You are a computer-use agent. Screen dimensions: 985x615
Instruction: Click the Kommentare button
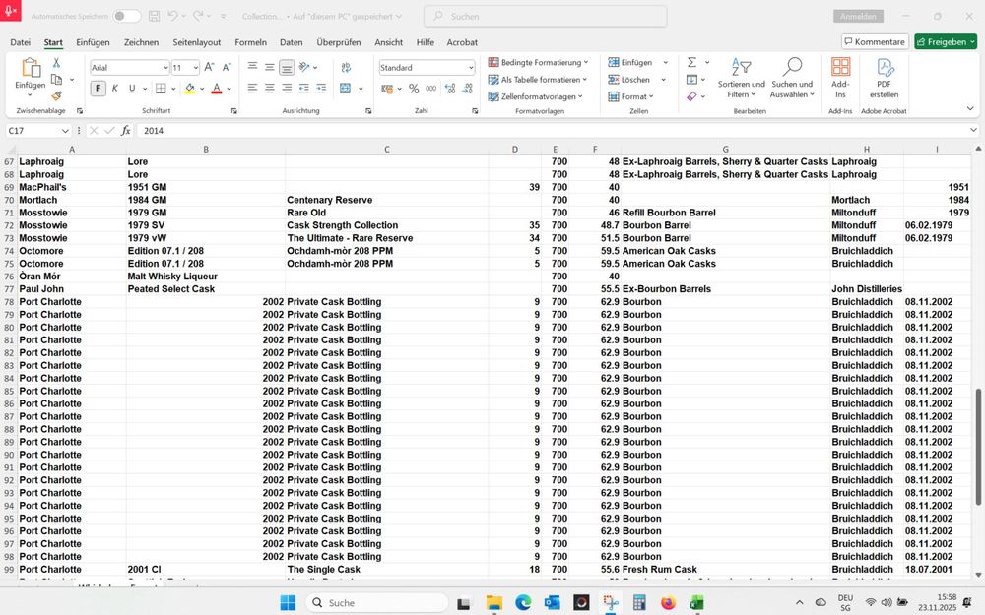pyautogui.click(x=875, y=42)
